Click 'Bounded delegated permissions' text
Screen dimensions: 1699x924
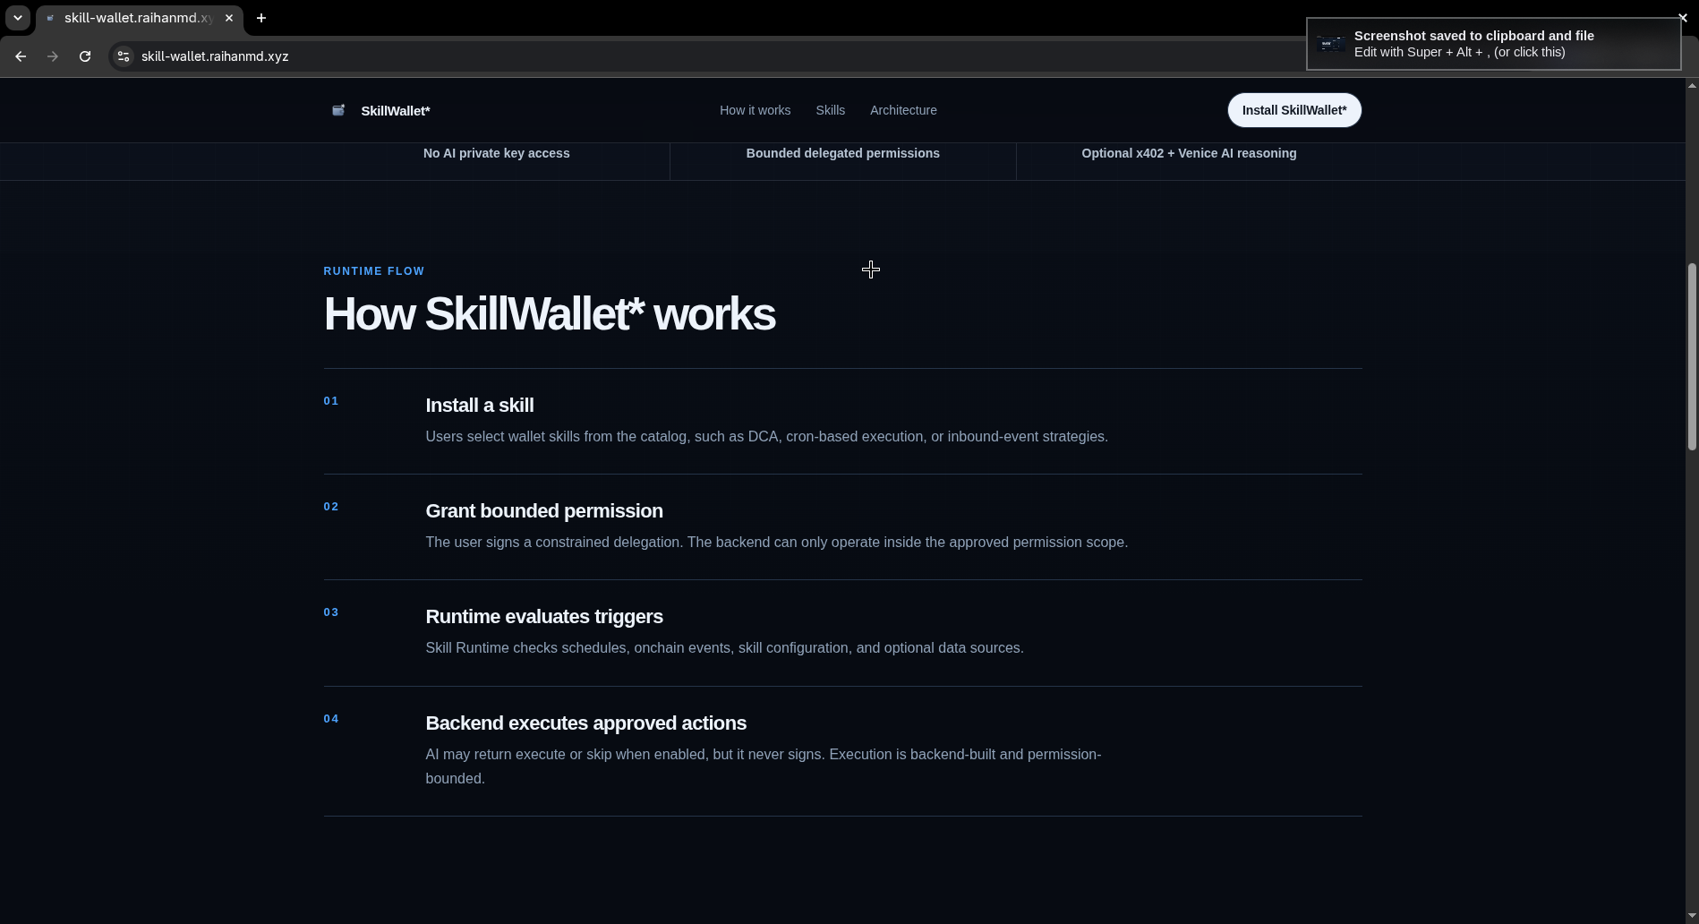842,153
